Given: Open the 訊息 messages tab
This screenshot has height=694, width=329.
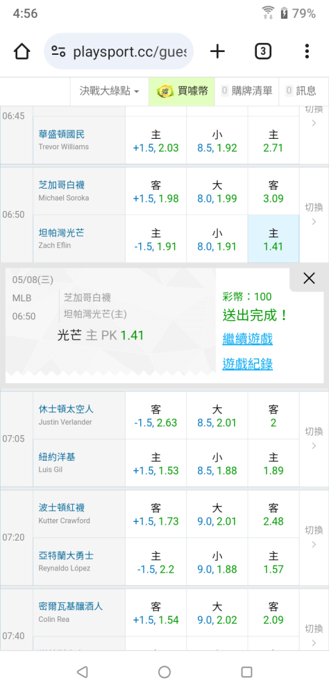Looking at the screenshot, I should pyautogui.click(x=301, y=91).
